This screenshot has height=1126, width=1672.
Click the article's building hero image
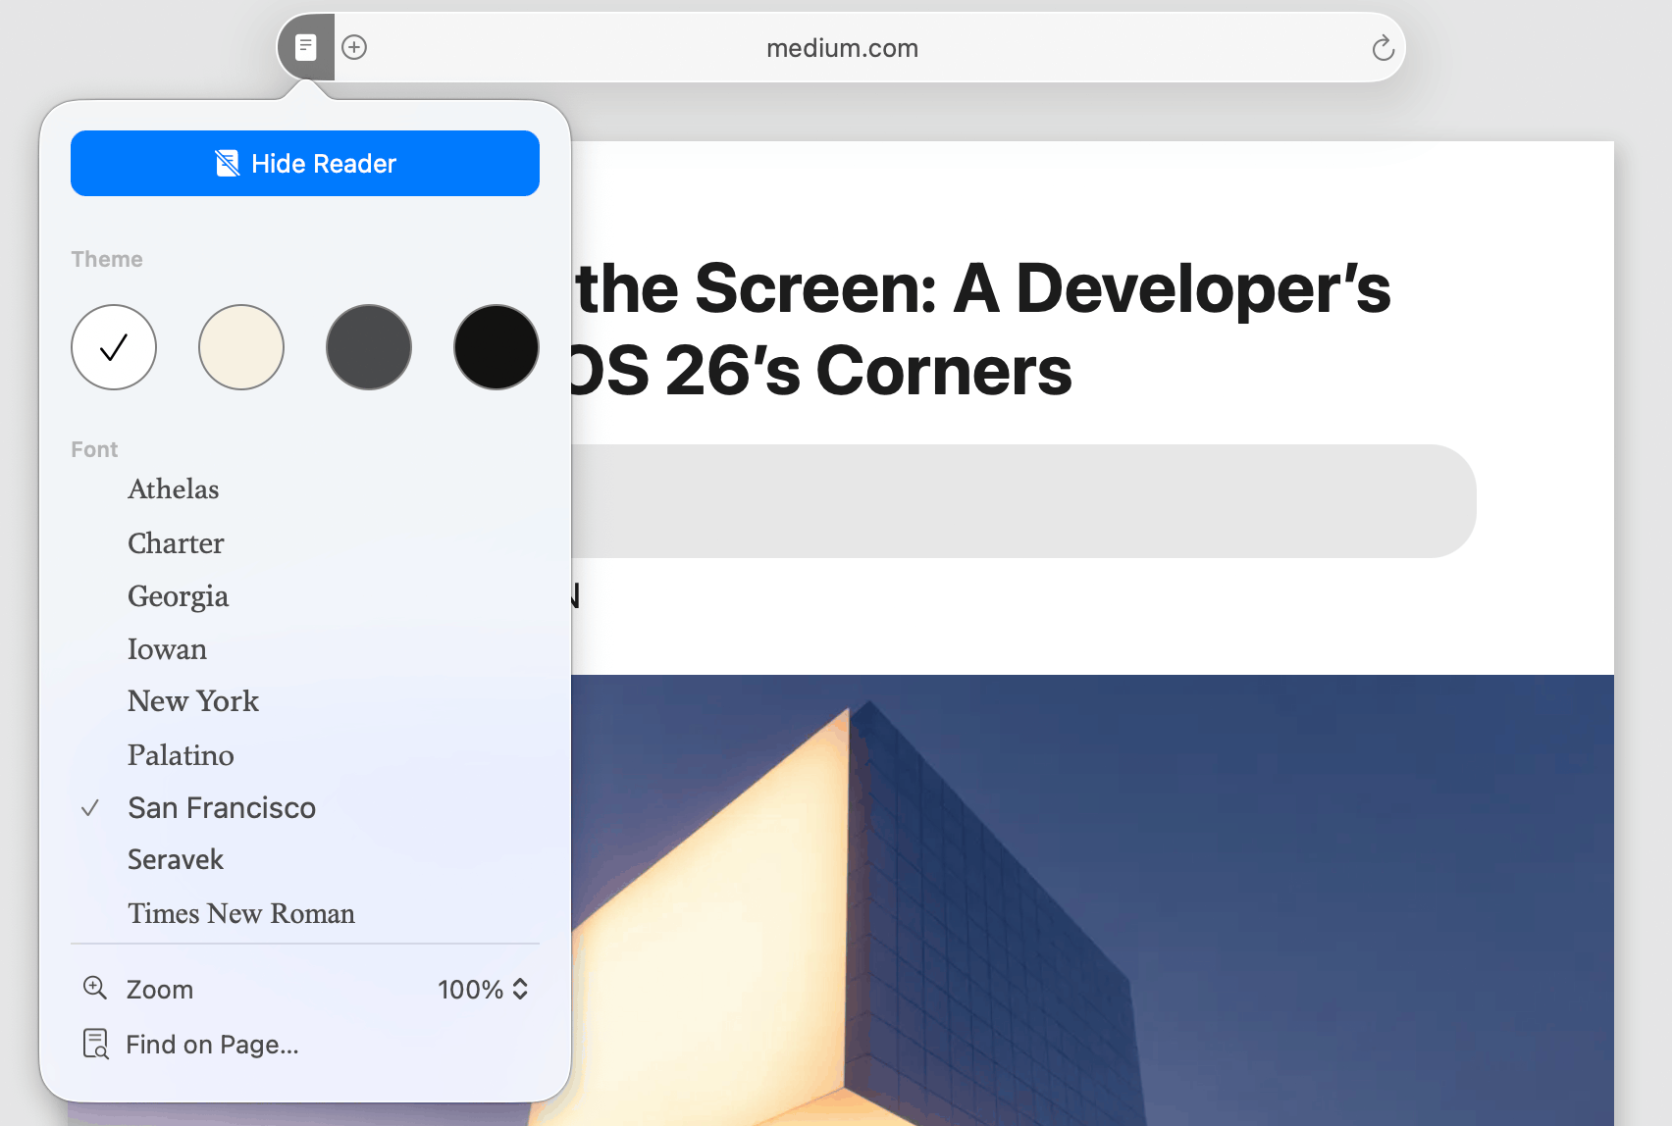[x=1079, y=883]
